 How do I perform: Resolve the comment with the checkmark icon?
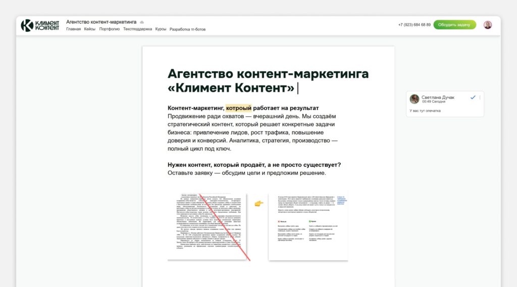point(473,98)
